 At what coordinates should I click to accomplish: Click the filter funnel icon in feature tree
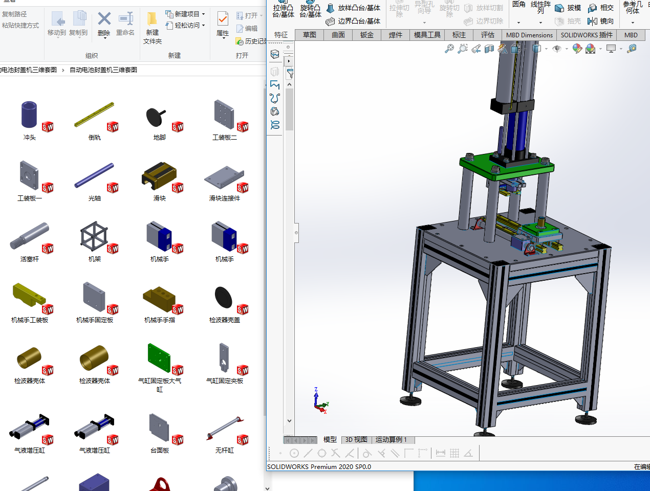[x=290, y=74]
